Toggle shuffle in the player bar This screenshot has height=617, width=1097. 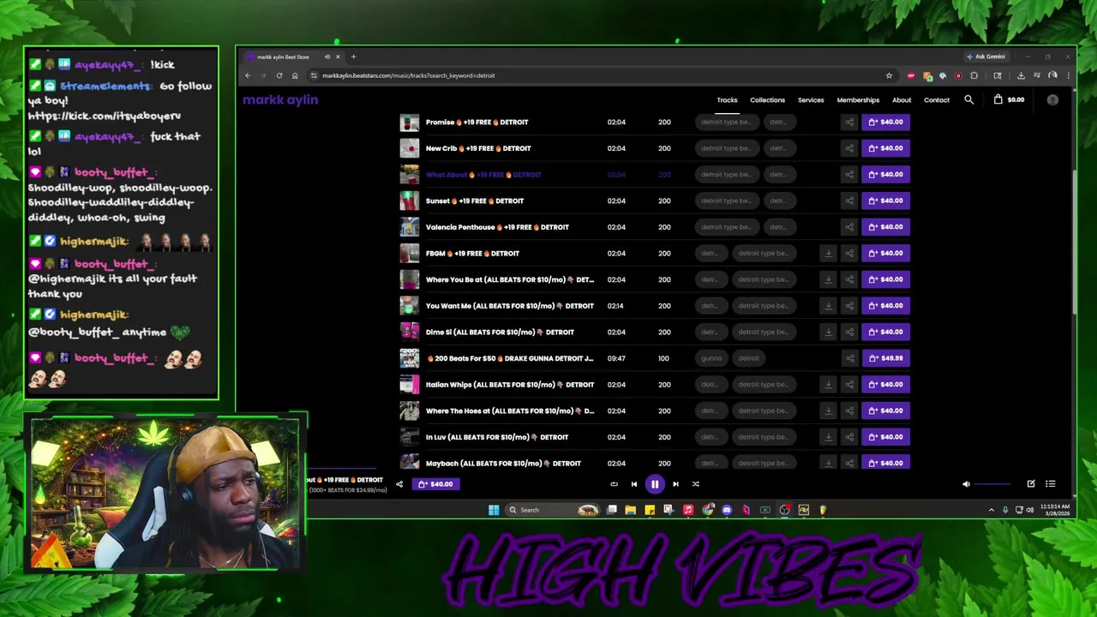coord(695,484)
